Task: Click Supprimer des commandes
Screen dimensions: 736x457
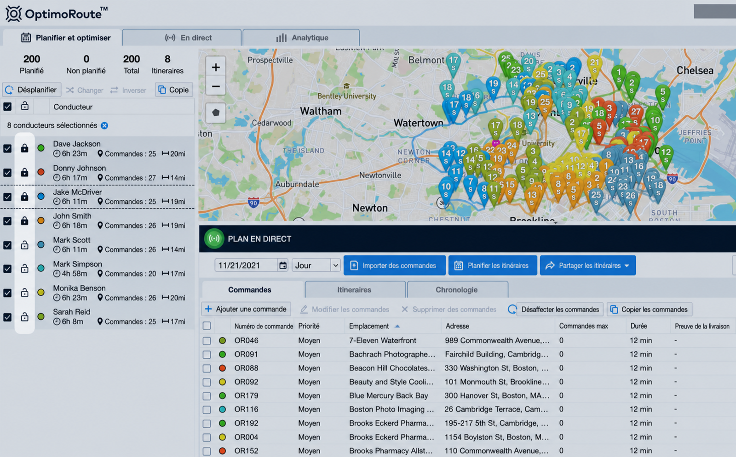Action: (449, 310)
